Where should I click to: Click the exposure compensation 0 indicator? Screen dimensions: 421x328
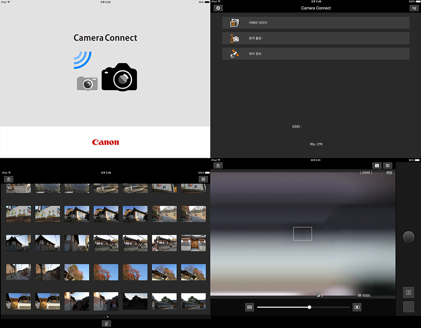[320, 295]
